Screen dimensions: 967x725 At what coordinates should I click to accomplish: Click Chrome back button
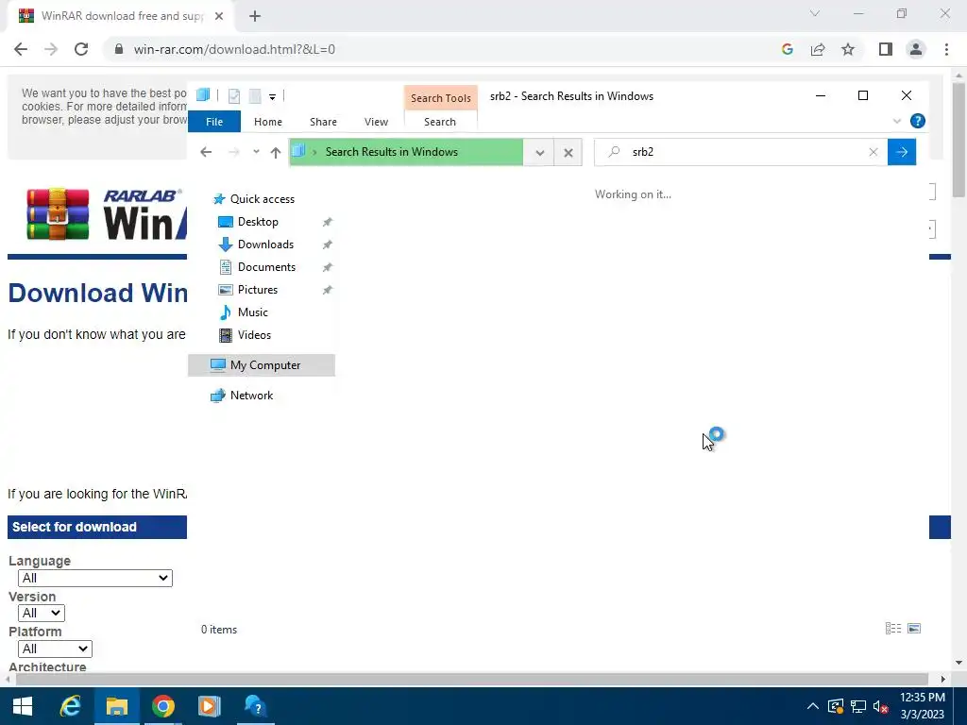tap(21, 49)
